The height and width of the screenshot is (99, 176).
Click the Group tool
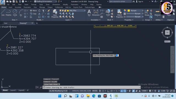click(x=147, y=13)
